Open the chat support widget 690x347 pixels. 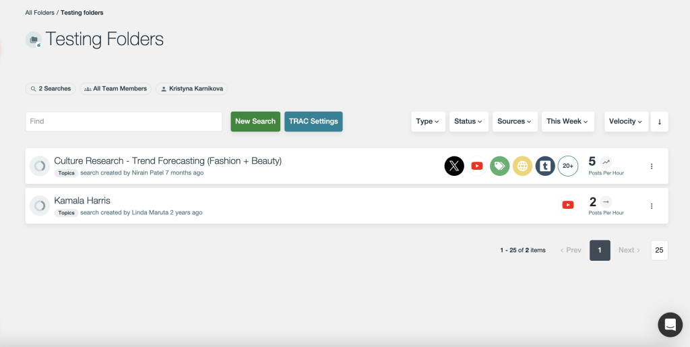click(670, 325)
